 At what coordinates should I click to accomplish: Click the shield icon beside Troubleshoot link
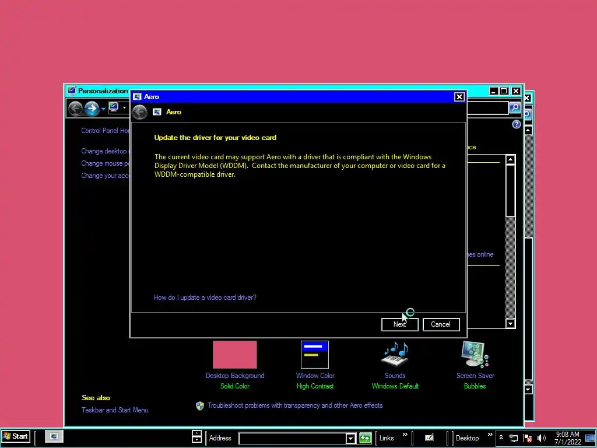200,406
